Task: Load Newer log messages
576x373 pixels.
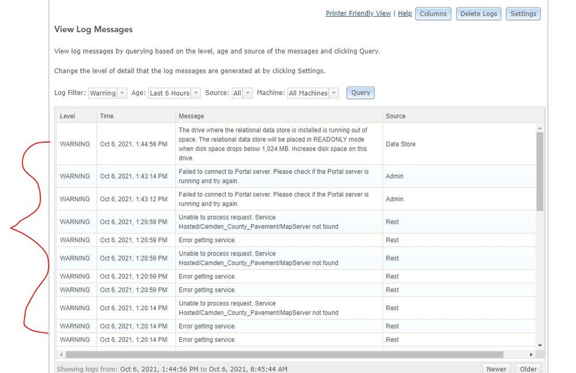Action: click(496, 368)
